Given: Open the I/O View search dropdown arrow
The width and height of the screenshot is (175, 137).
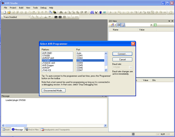Looking at the screenshot, I should [151, 25].
